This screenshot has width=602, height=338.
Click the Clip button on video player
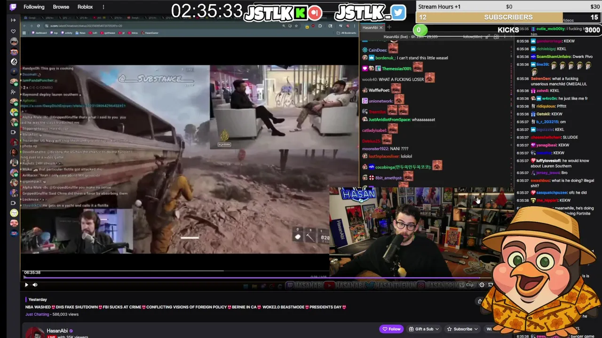click(x=467, y=285)
